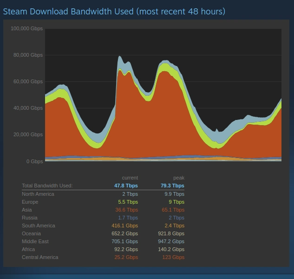Click total peak value 79.3 Tbps
Viewport: 294px width, 279px height.
(x=172, y=186)
